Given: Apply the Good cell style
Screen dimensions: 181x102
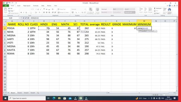Looking at the screenshot, I should click(130, 9).
